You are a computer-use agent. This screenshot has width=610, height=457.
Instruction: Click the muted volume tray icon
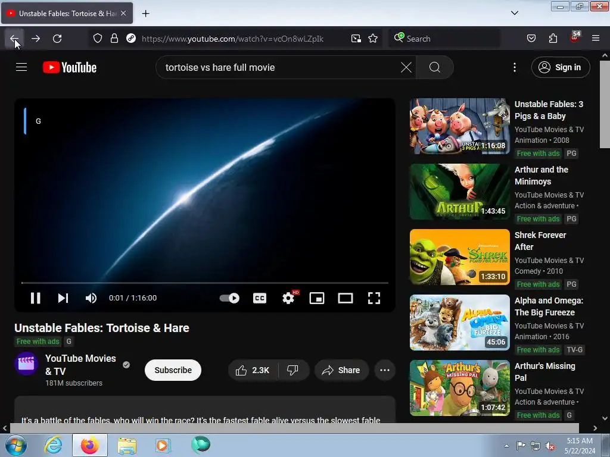pos(550,446)
